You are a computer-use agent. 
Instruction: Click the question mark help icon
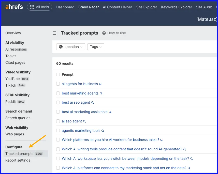tap(104, 33)
